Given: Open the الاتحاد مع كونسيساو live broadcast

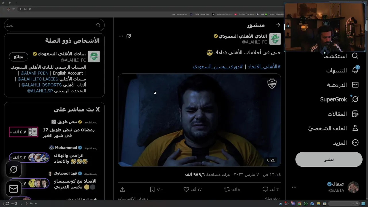Looking at the screenshot, I should click(75, 184).
